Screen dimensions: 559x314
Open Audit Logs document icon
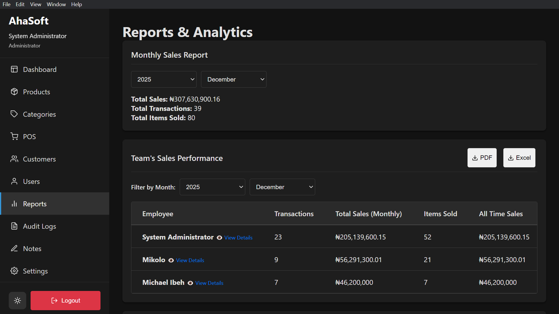14,226
